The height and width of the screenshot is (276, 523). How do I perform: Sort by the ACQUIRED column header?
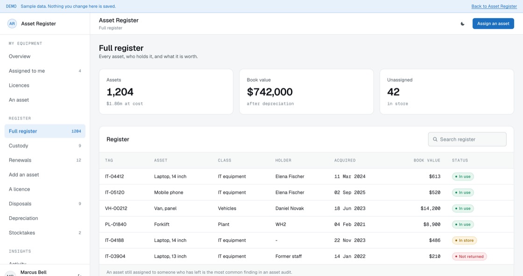click(x=345, y=161)
